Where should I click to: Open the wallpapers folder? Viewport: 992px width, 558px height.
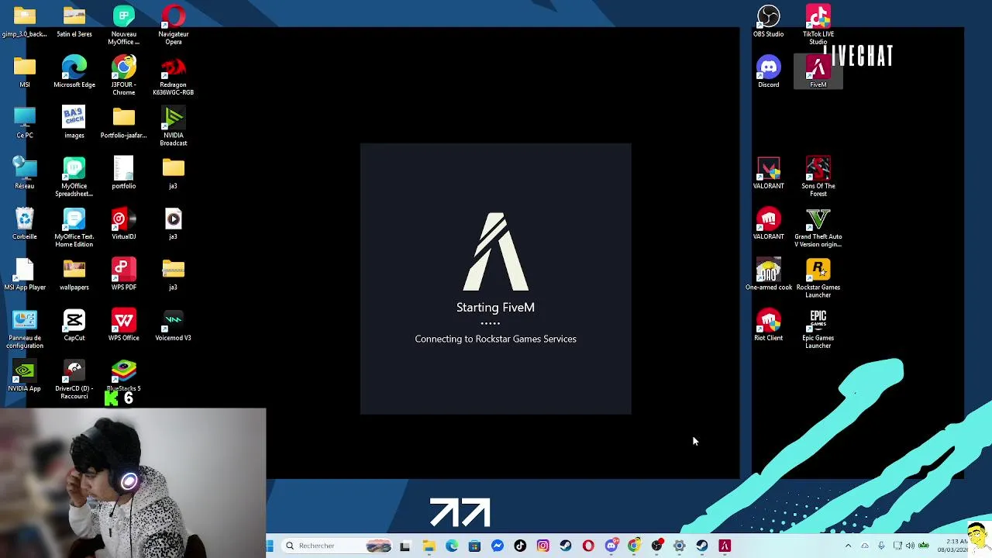click(x=74, y=274)
